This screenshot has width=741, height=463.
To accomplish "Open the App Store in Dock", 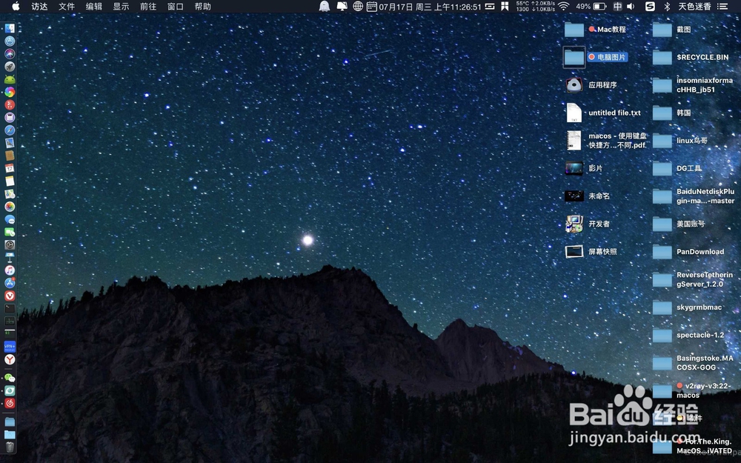I will pyautogui.click(x=10, y=283).
